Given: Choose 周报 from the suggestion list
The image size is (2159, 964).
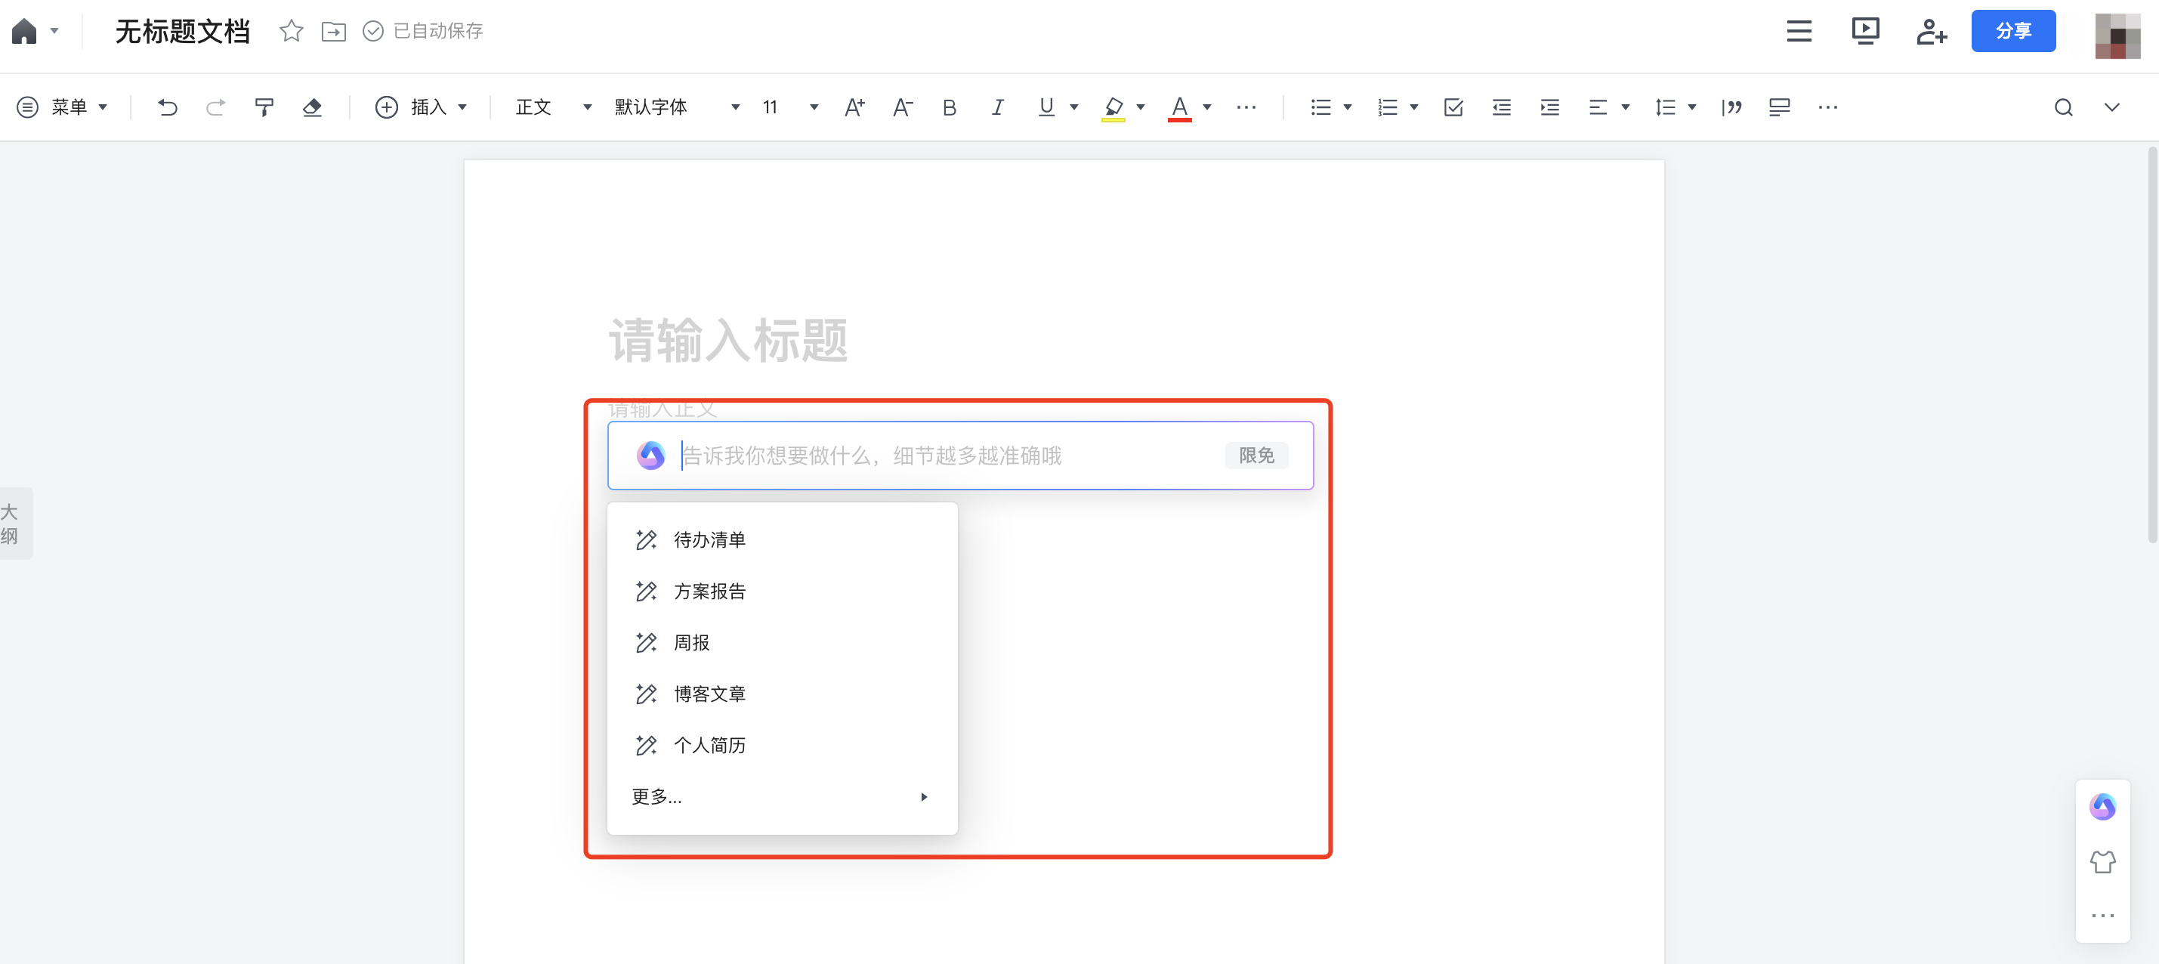Looking at the screenshot, I should (x=691, y=643).
